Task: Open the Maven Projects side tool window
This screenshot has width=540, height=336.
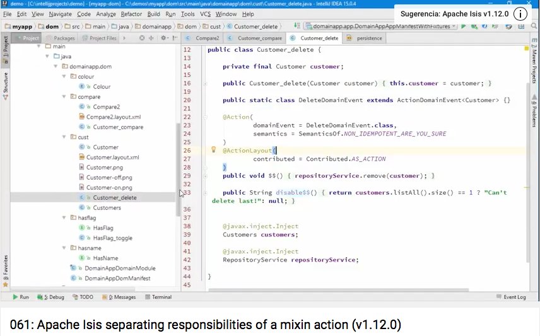Action: tap(534, 61)
